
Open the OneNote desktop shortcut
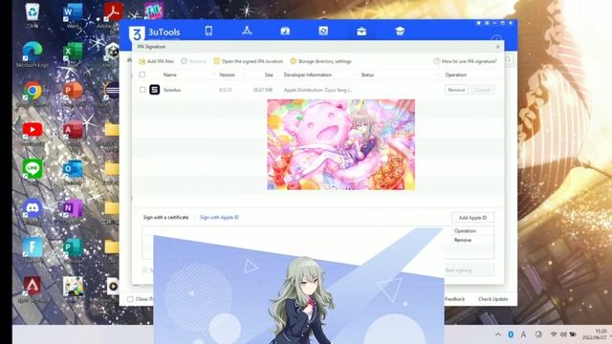73,211
